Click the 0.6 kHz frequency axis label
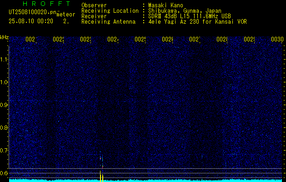Viewport: 286px width, 182px height. 4,173
